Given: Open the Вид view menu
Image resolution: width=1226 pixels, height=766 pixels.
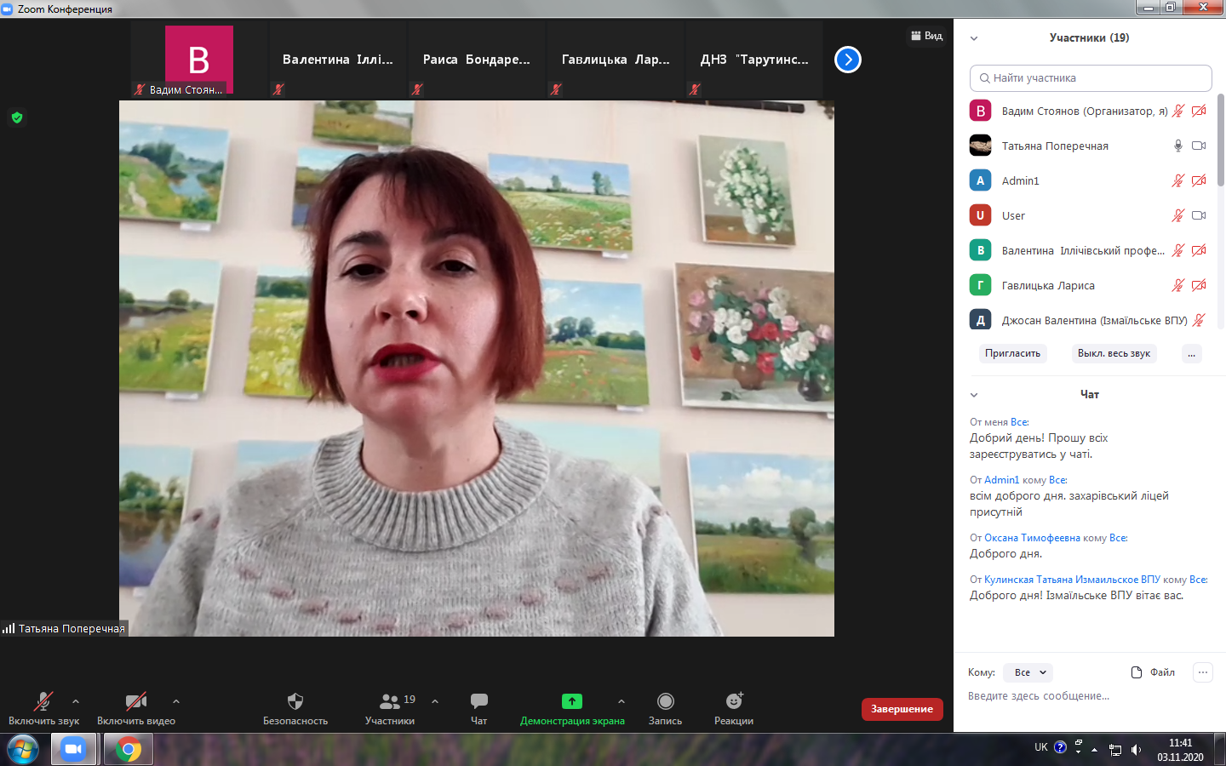Looking at the screenshot, I should point(927,36).
